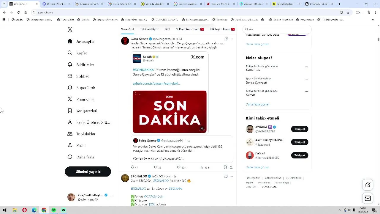Screen dimensions: 380x214
Task: Open new browser tab with plus
Action: (x=339, y=4)
